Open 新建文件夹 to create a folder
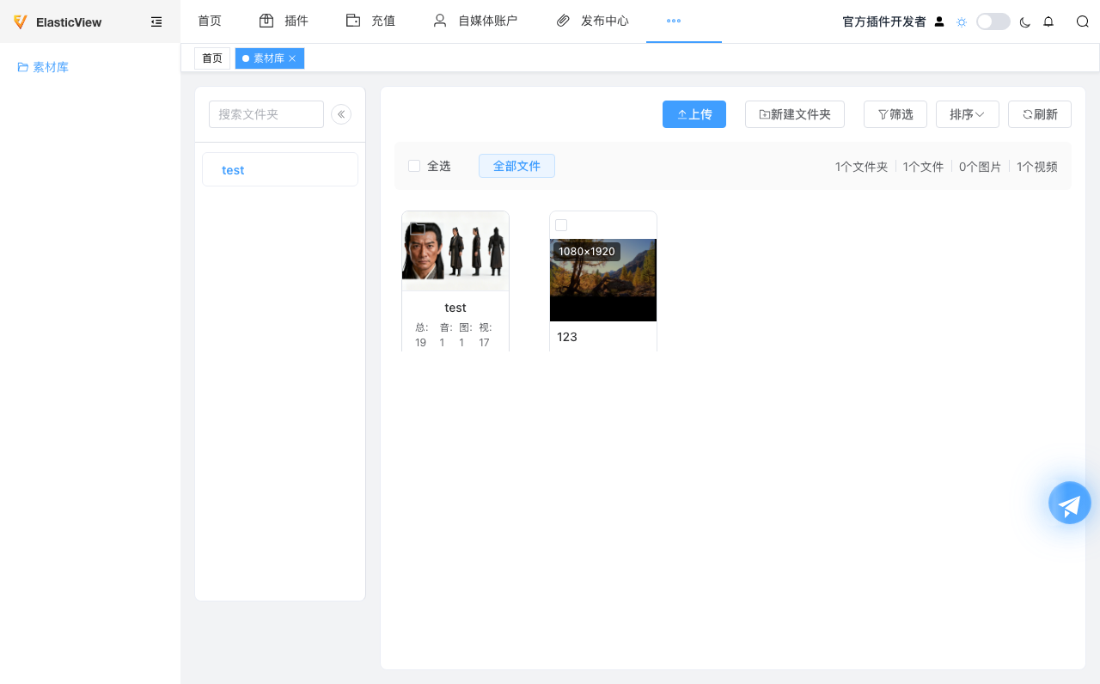 (x=794, y=113)
